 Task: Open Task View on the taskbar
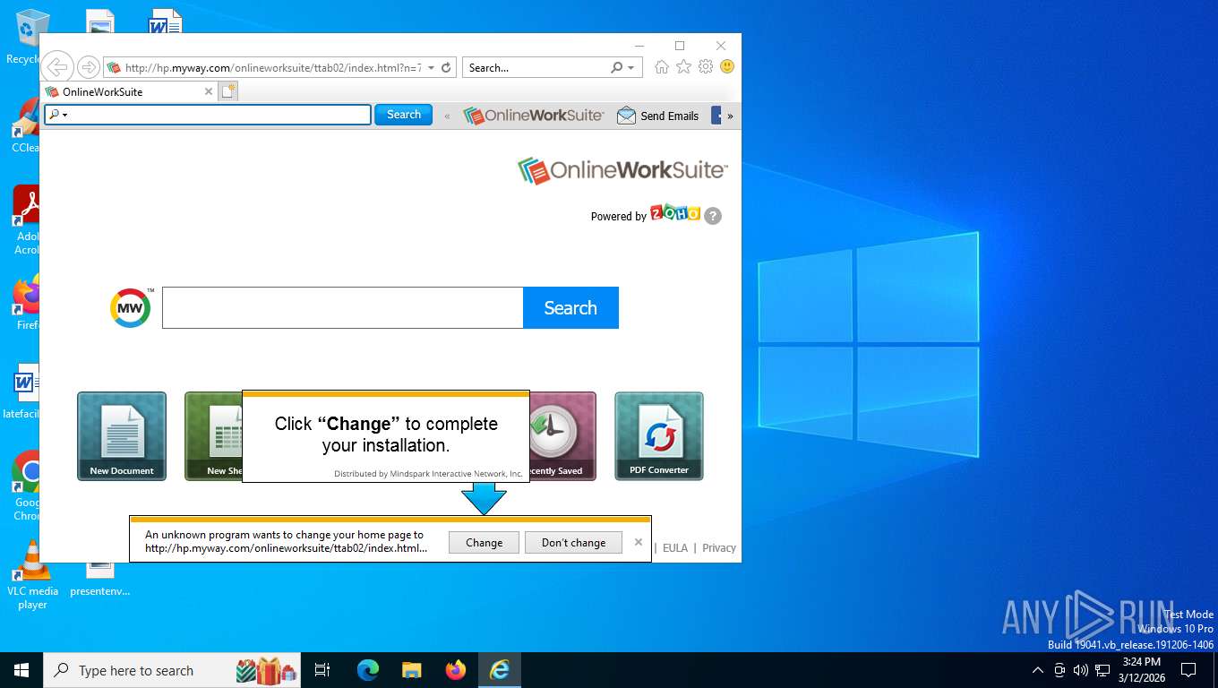pyautogui.click(x=322, y=670)
